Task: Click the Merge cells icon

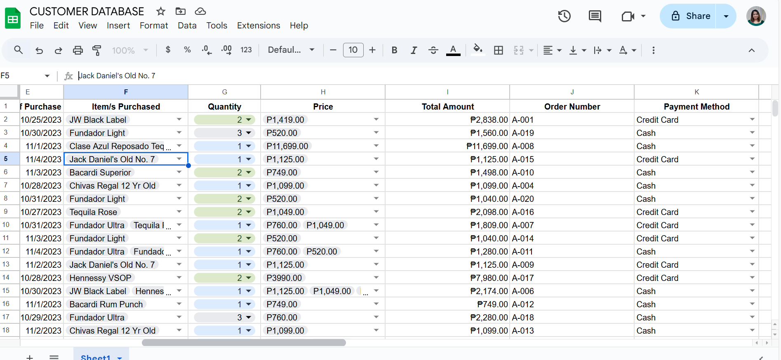Action: pyautogui.click(x=519, y=50)
